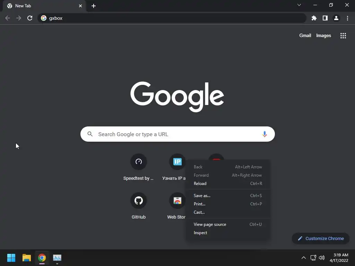
Task: Click the address bar containing gxbox
Action: pos(172,18)
